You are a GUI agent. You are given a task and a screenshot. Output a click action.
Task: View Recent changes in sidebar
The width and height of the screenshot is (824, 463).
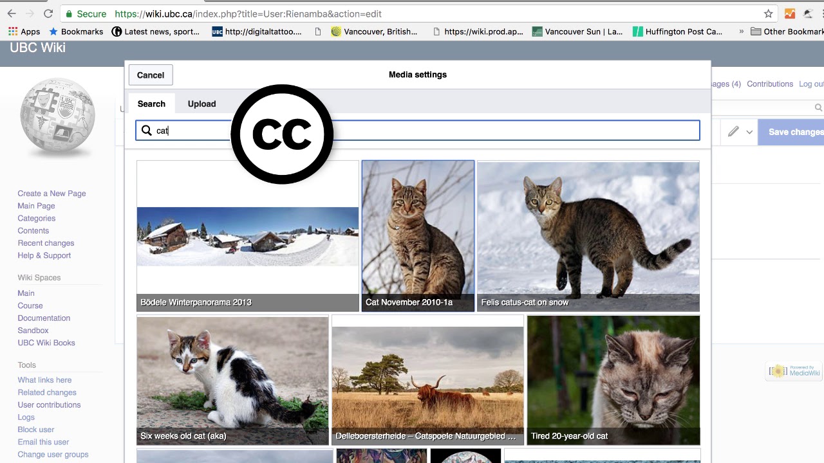tap(46, 243)
